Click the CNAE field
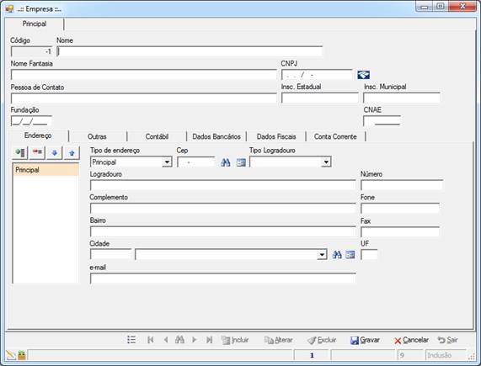481x366 pixels. [382, 121]
